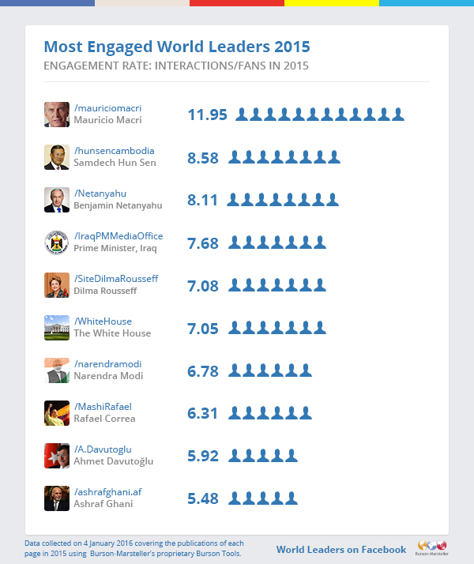Screen dimensions: 474x564
Task: Click Ashraf Ghani's profile photo
Action: click(x=57, y=498)
